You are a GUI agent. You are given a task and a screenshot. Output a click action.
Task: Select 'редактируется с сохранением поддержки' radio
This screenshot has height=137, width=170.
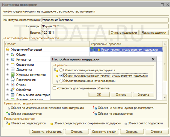(61, 75)
